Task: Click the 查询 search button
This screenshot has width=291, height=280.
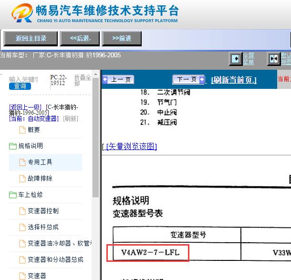Action: 20,86
